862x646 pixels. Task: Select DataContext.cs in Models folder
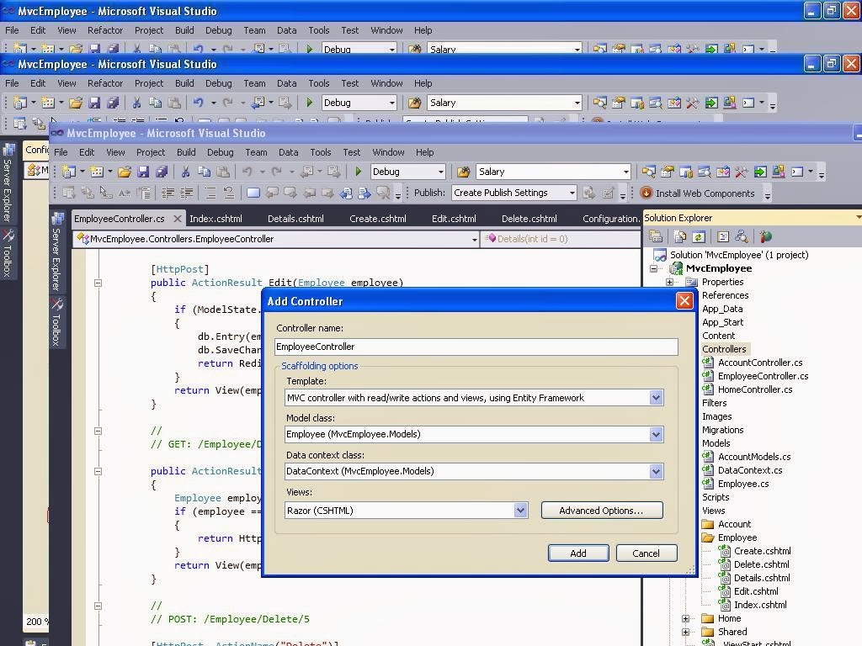tap(750, 470)
